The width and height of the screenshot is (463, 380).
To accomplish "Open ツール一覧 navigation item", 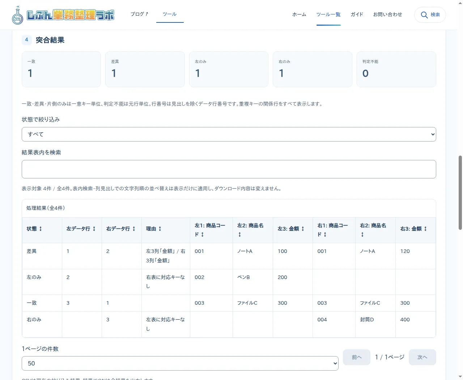I will 328,14.
